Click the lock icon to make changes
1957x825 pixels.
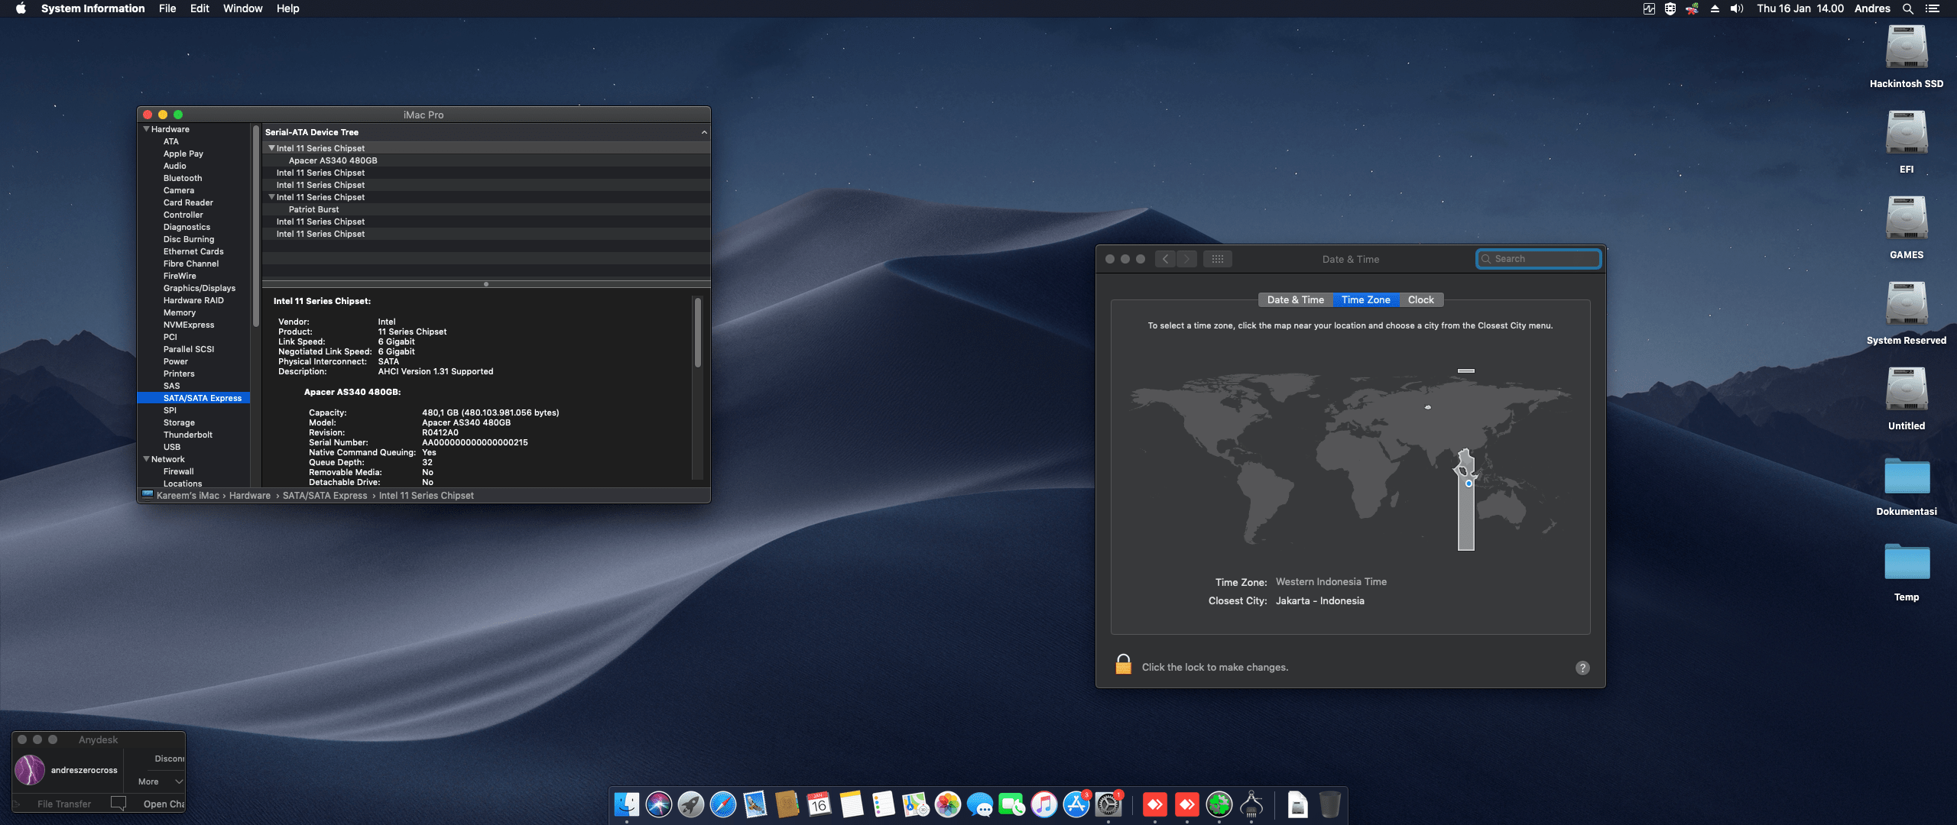click(x=1123, y=665)
